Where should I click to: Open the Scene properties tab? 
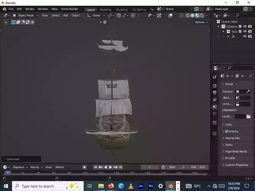pyautogui.click(x=215, y=107)
